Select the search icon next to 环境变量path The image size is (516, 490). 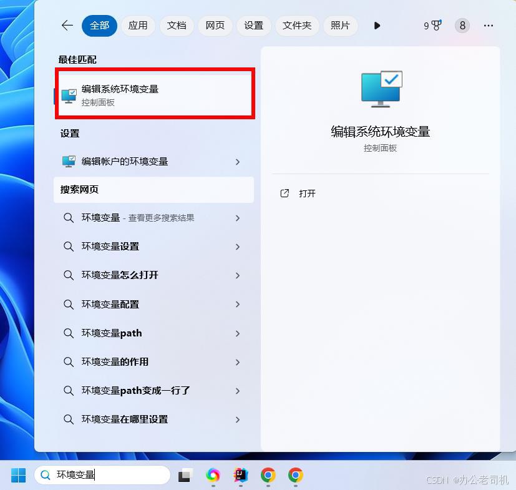(69, 333)
